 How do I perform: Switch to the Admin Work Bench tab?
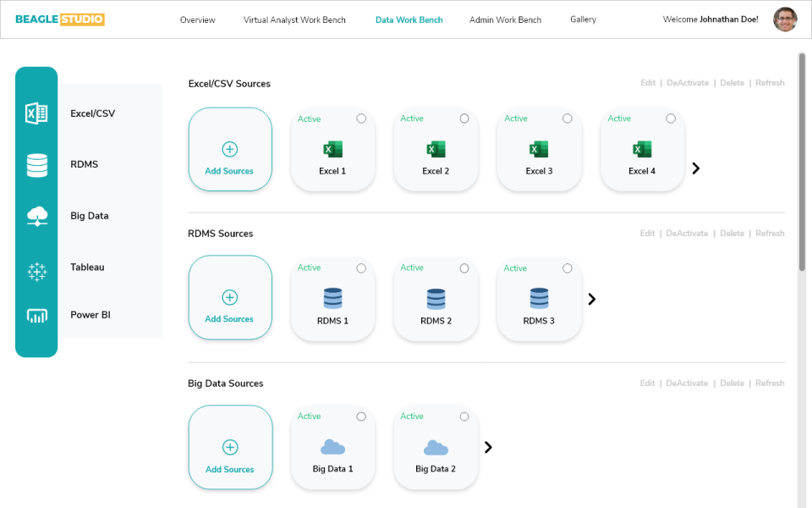506,19
